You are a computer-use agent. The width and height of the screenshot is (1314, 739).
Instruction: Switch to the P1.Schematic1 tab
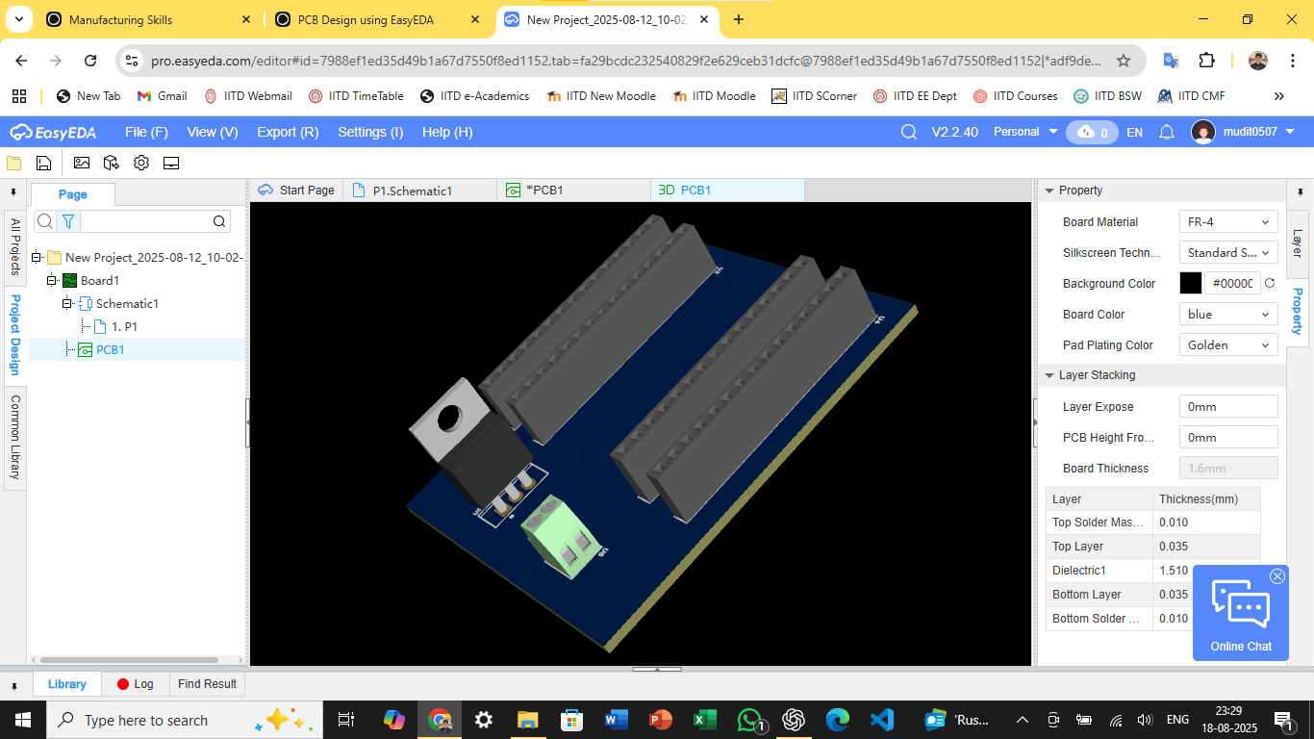pos(412,191)
